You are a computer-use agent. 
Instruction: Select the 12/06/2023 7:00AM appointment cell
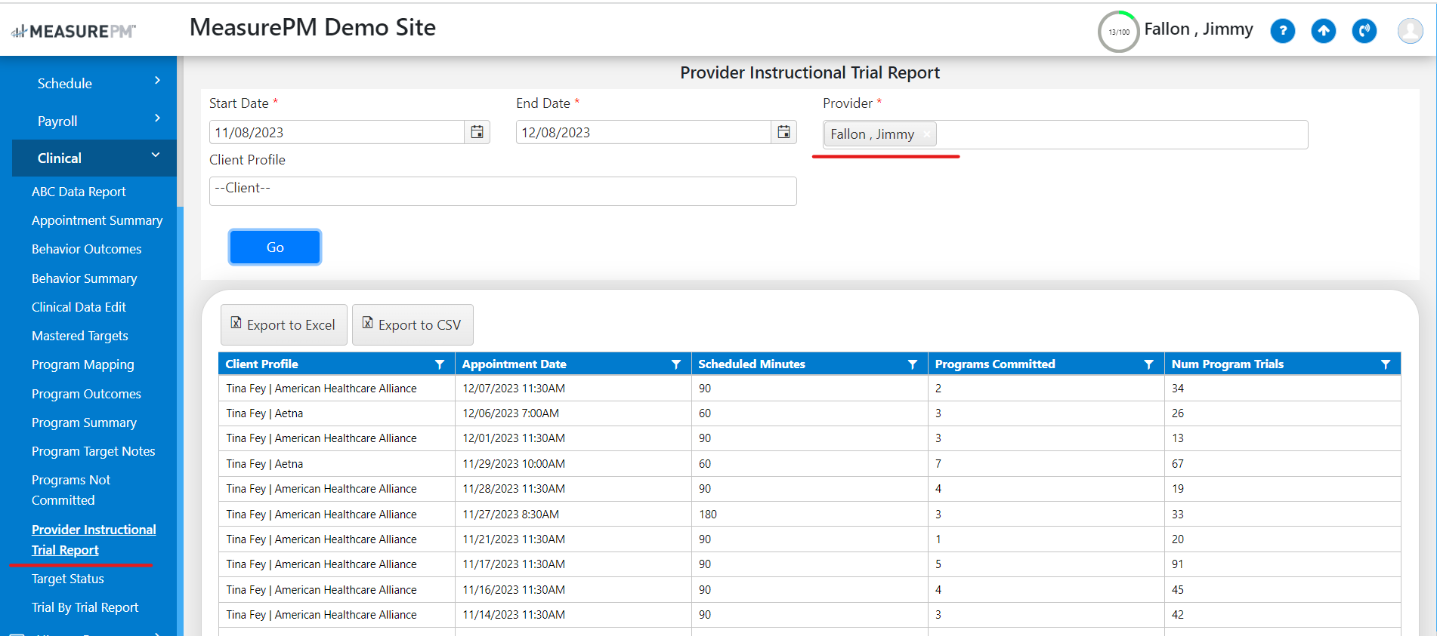573,413
